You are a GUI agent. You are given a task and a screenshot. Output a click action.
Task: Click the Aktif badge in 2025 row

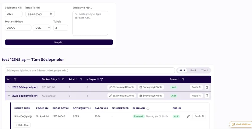pyautogui.click(x=174, y=96)
